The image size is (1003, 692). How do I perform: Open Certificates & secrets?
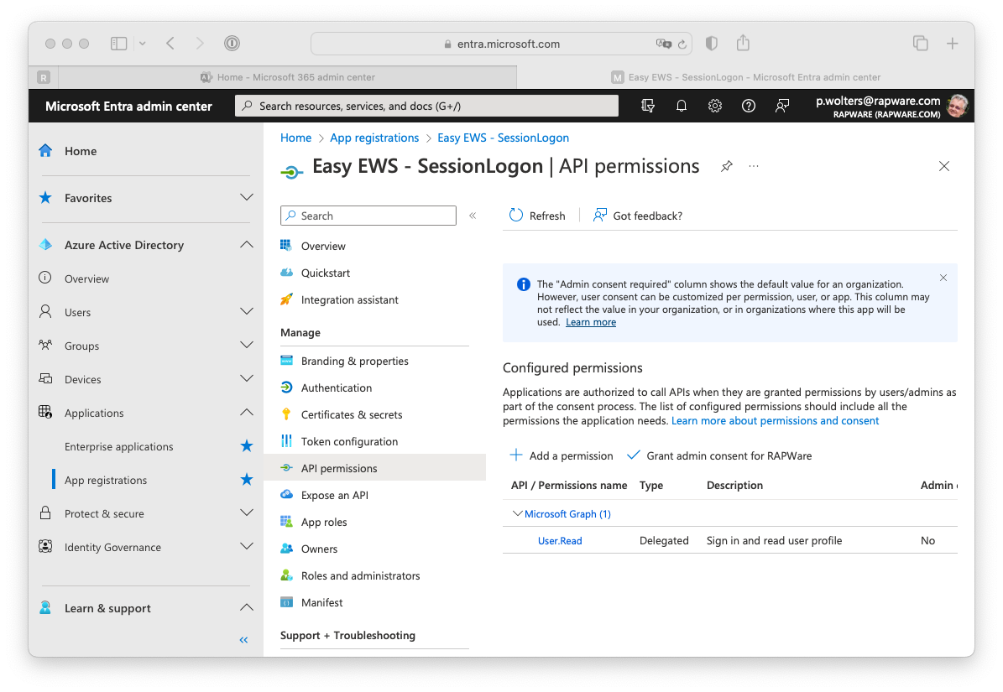coord(351,414)
